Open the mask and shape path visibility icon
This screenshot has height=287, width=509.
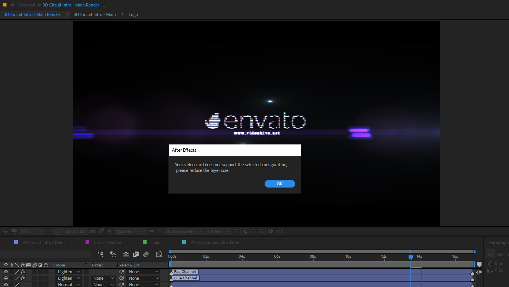[14, 231]
